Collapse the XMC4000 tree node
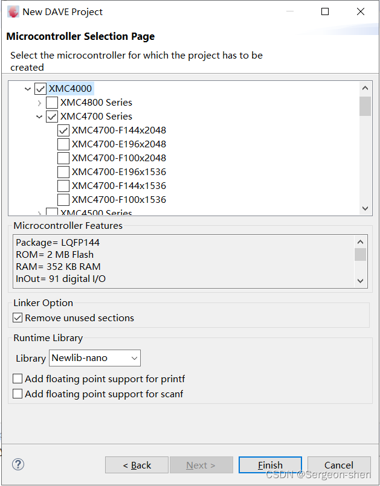 (27, 88)
